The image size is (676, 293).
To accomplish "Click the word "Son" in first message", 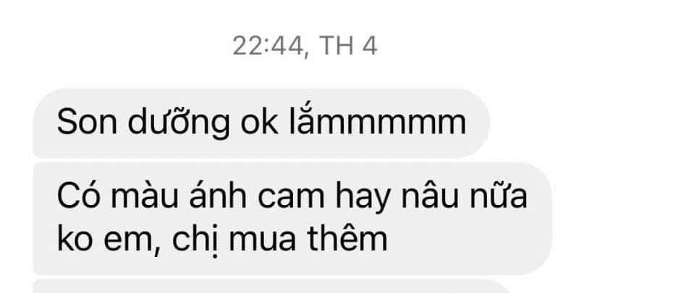I will (x=87, y=123).
